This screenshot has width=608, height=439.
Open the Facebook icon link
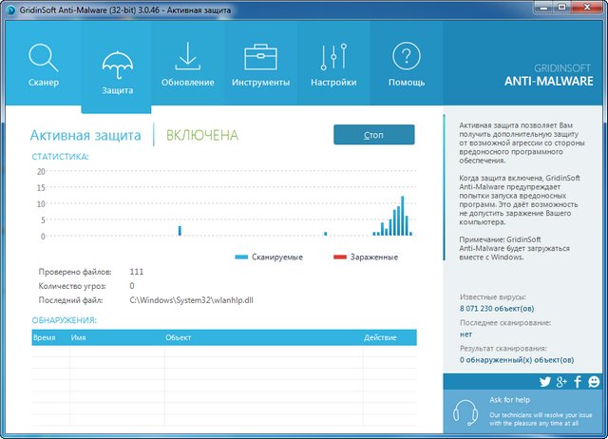coord(578,382)
